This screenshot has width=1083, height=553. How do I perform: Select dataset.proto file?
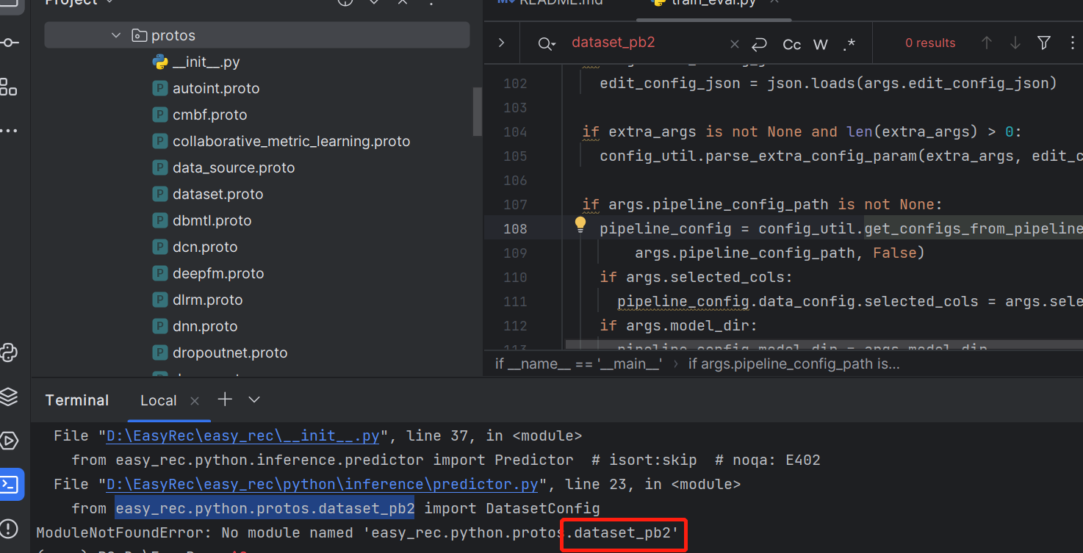tap(217, 194)
